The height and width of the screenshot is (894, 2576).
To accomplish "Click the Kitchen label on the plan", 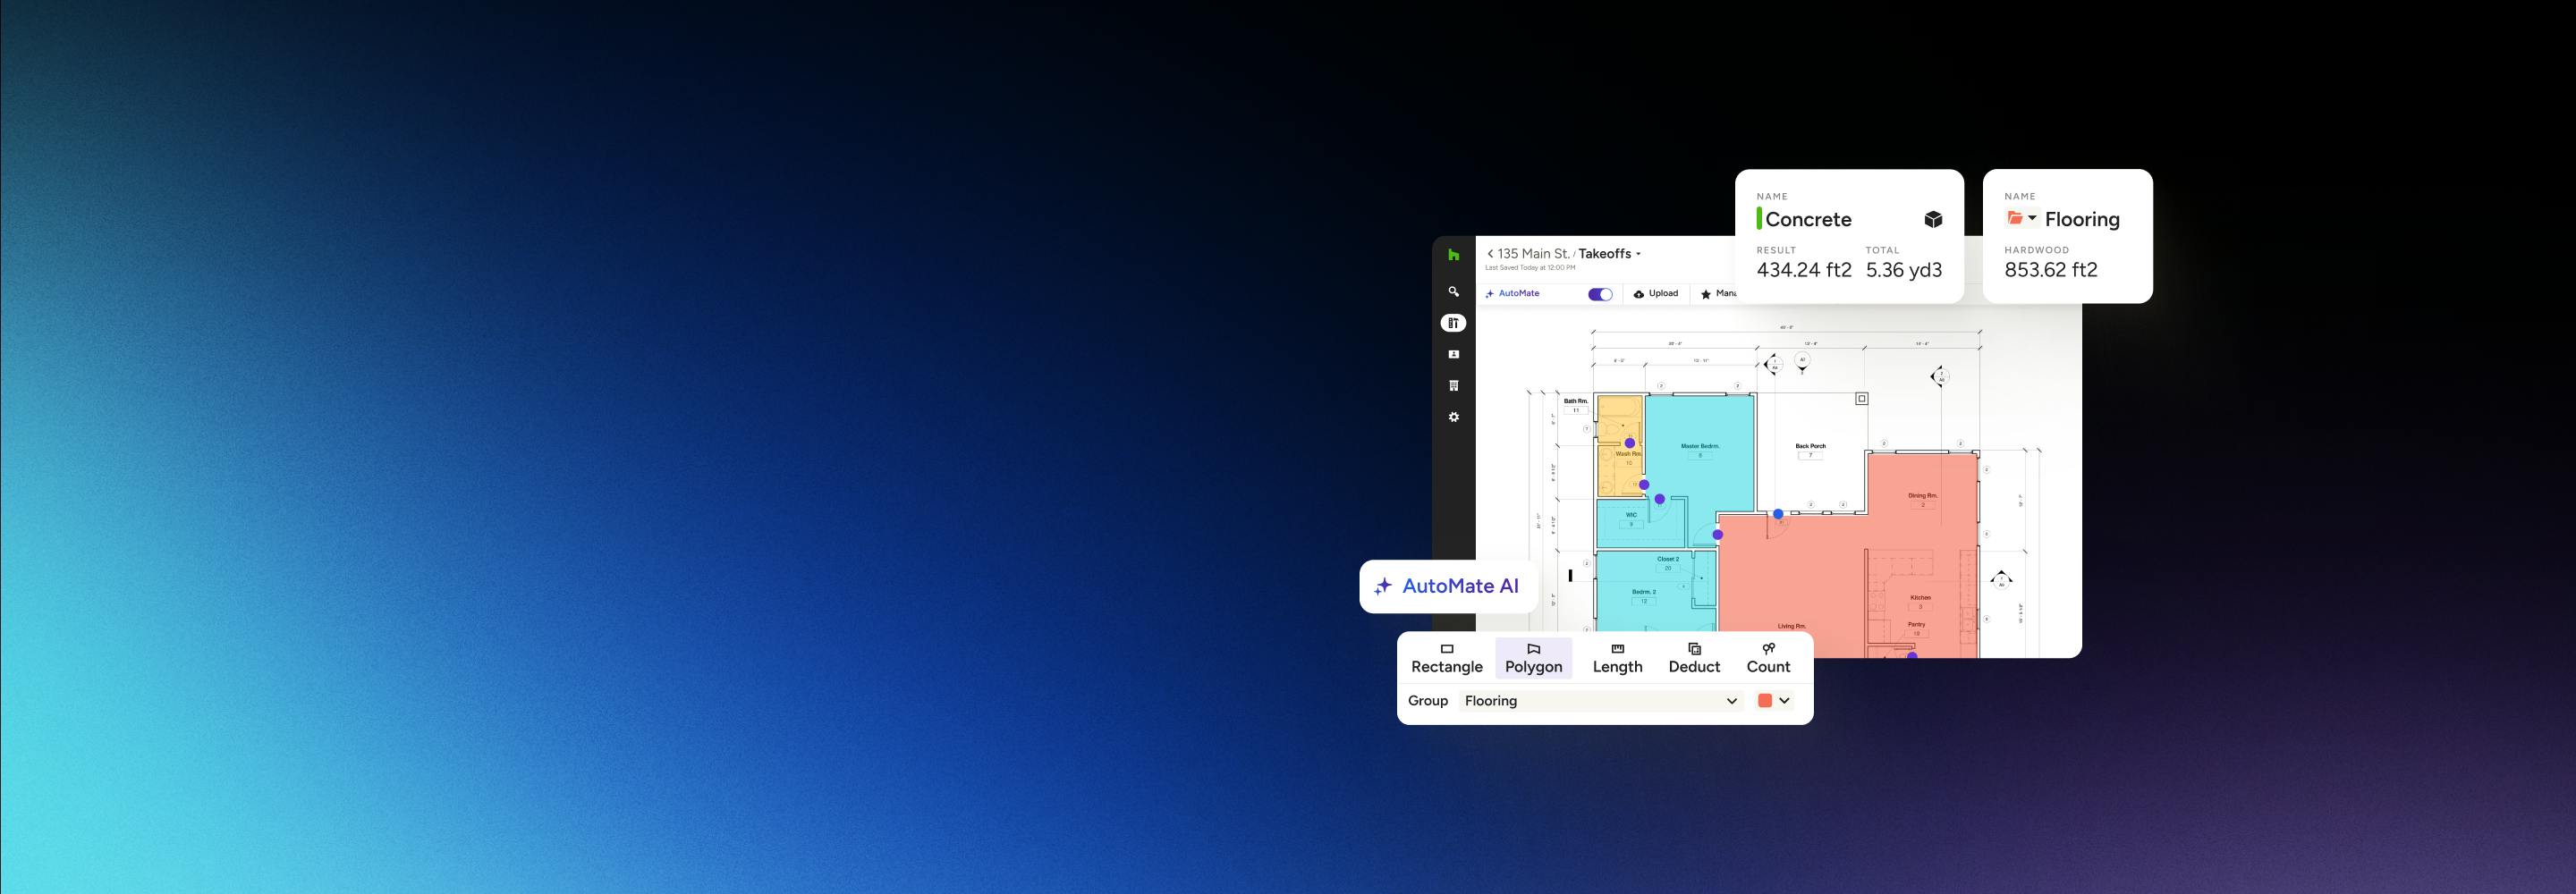I will tap(1920, 598).
